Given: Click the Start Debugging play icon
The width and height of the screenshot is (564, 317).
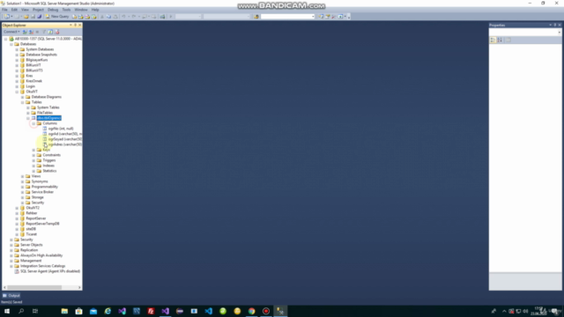Looking at the screenshot, I should [x=170, y=17].
